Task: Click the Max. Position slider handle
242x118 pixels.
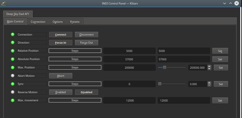Action: coord(164,67)
